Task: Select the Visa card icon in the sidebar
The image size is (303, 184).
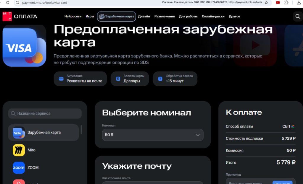Action: coord(18,133)
